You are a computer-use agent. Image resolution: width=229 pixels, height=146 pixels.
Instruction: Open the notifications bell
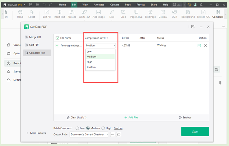click(201, 5)
